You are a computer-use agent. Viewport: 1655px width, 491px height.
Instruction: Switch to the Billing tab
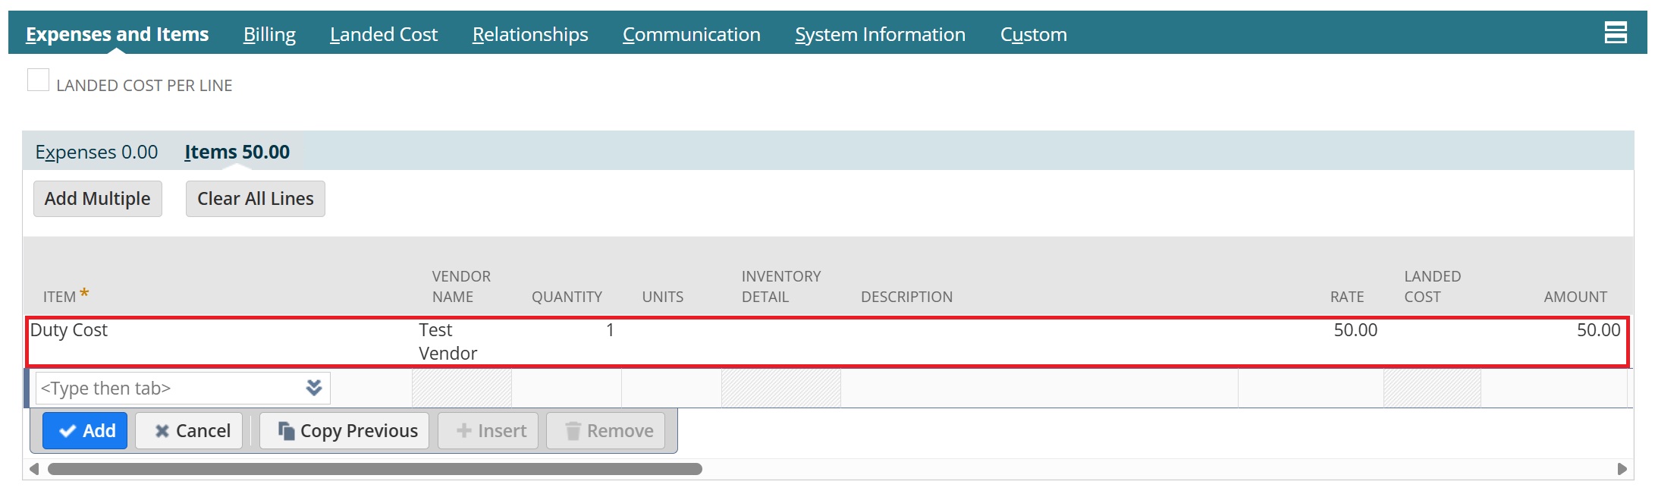tap(269, 34)
